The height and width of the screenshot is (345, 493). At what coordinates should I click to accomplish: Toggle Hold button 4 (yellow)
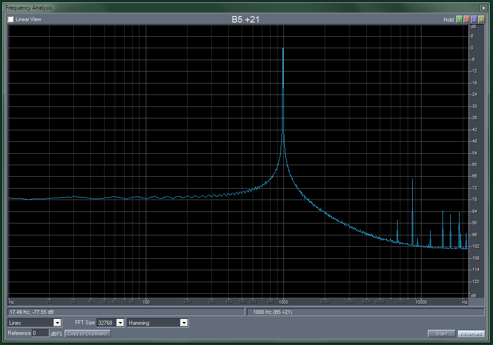tap(481, 20)
